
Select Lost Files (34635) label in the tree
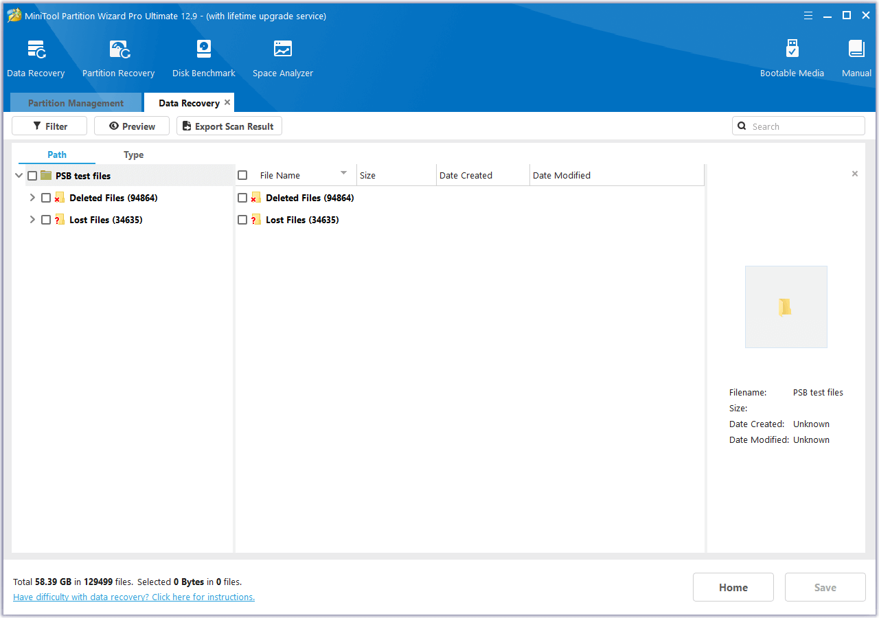tap(106, 220)
